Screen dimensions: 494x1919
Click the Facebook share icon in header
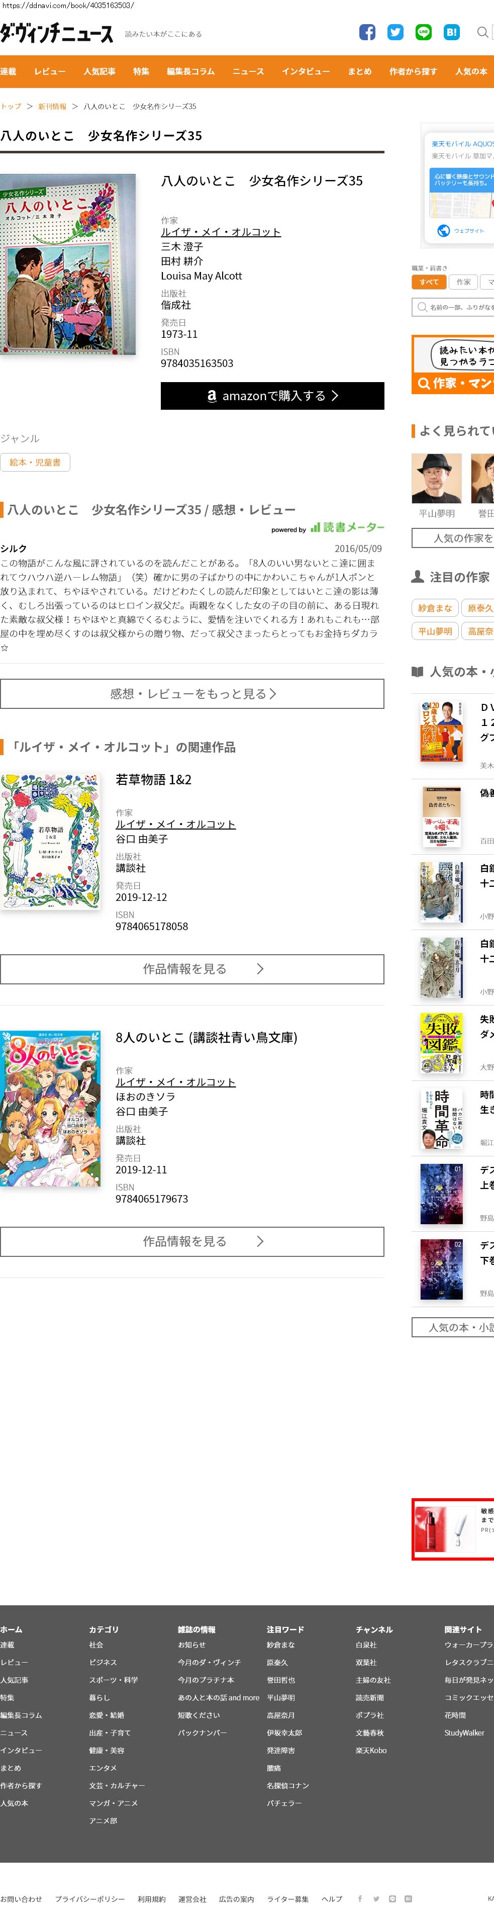pyautogui.click(x=367, y=32)
